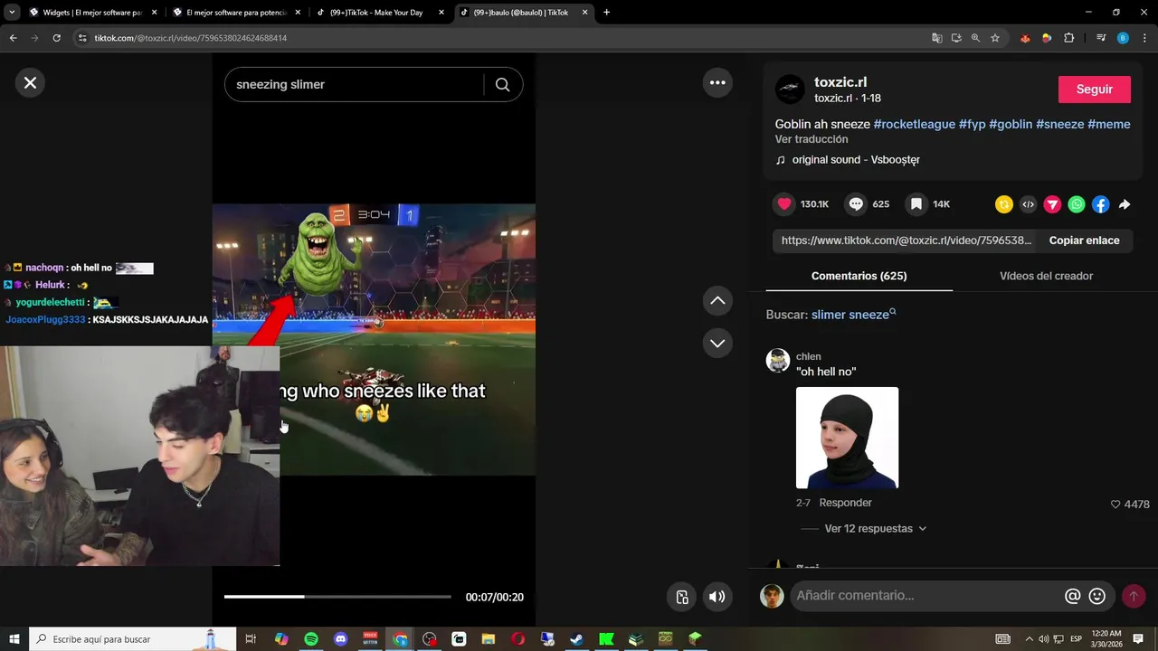Click the comments bubble icon

[x=856, y=204]
